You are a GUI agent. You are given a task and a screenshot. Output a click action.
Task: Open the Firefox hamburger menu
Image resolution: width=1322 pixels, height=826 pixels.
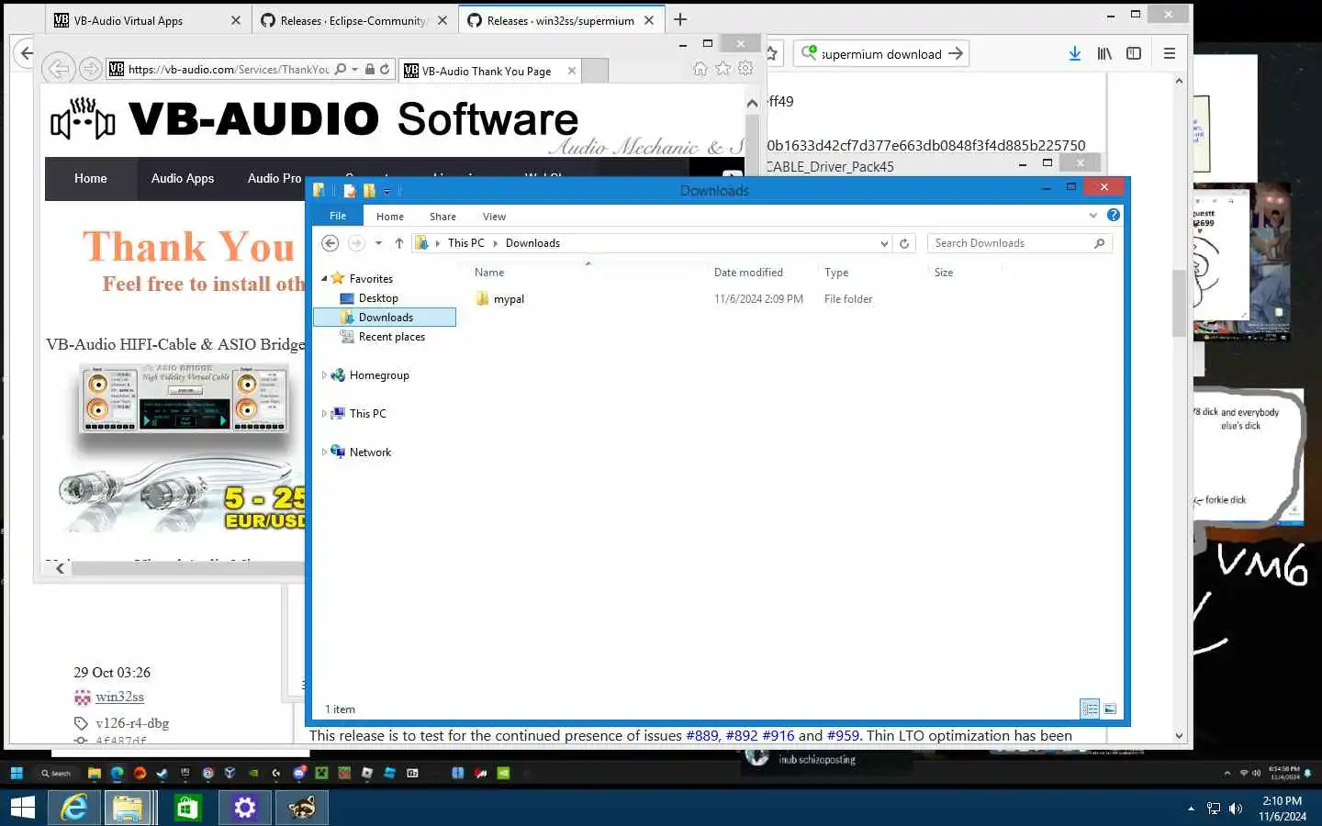pos(1170,53)
